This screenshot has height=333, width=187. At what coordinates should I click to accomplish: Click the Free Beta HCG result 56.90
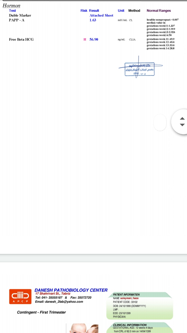tap(94, 39)
